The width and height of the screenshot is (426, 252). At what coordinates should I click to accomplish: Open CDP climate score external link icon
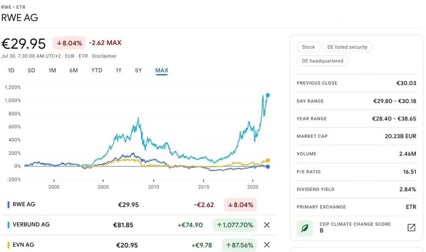coord(411,227)
